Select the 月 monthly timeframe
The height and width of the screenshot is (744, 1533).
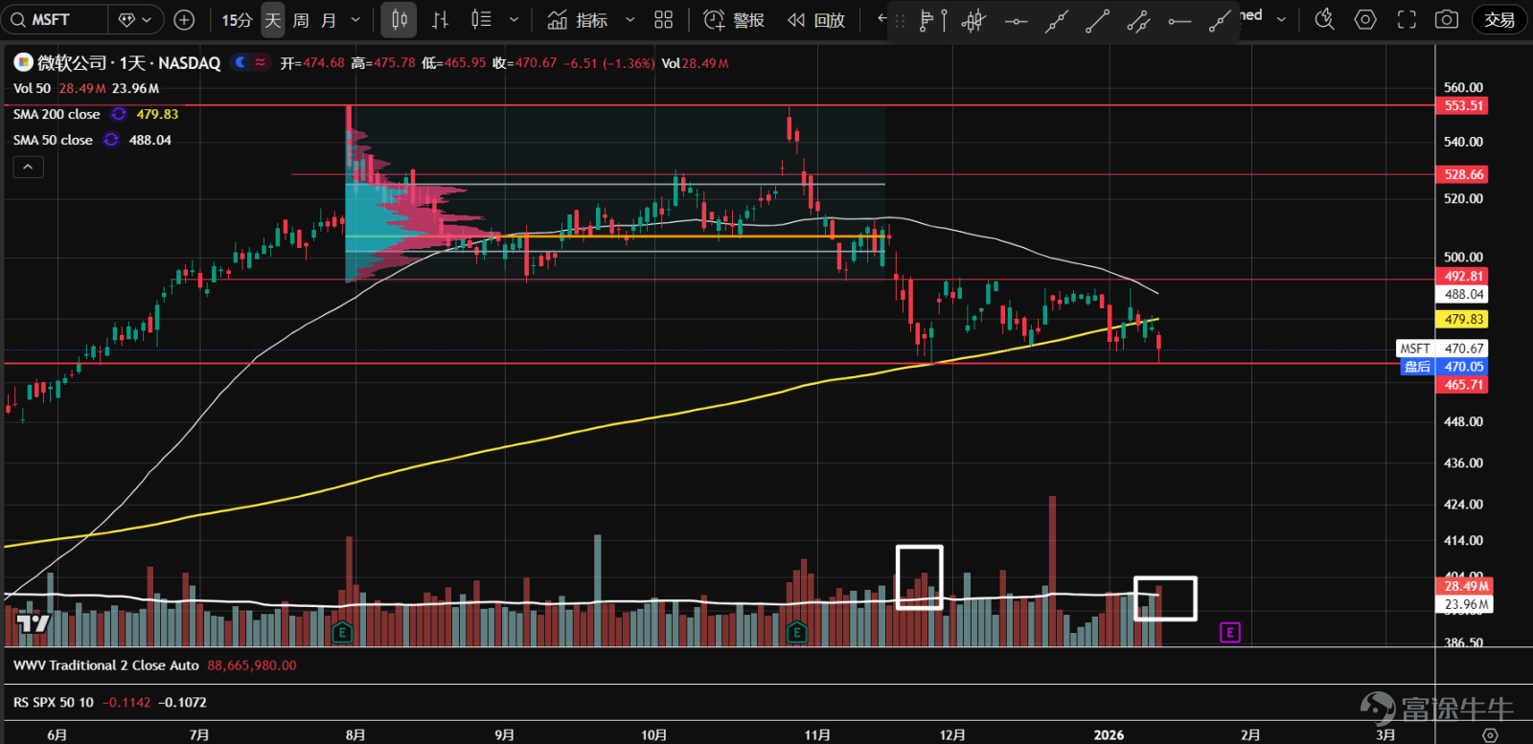329,19
